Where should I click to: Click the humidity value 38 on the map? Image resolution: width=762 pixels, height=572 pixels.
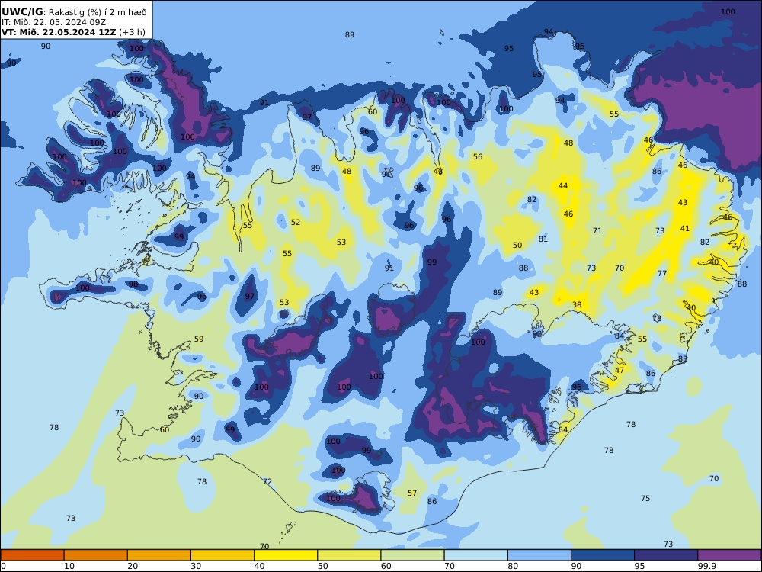click(577, 305)
